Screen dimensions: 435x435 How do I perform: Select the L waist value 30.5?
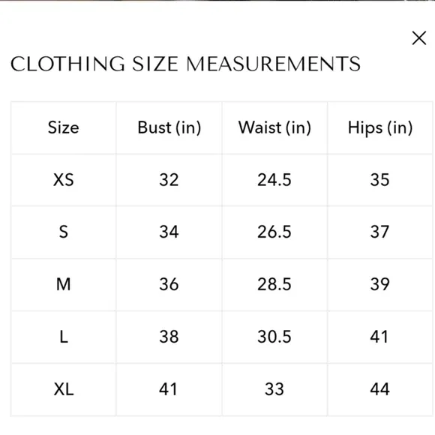click(x=274, y=337)
